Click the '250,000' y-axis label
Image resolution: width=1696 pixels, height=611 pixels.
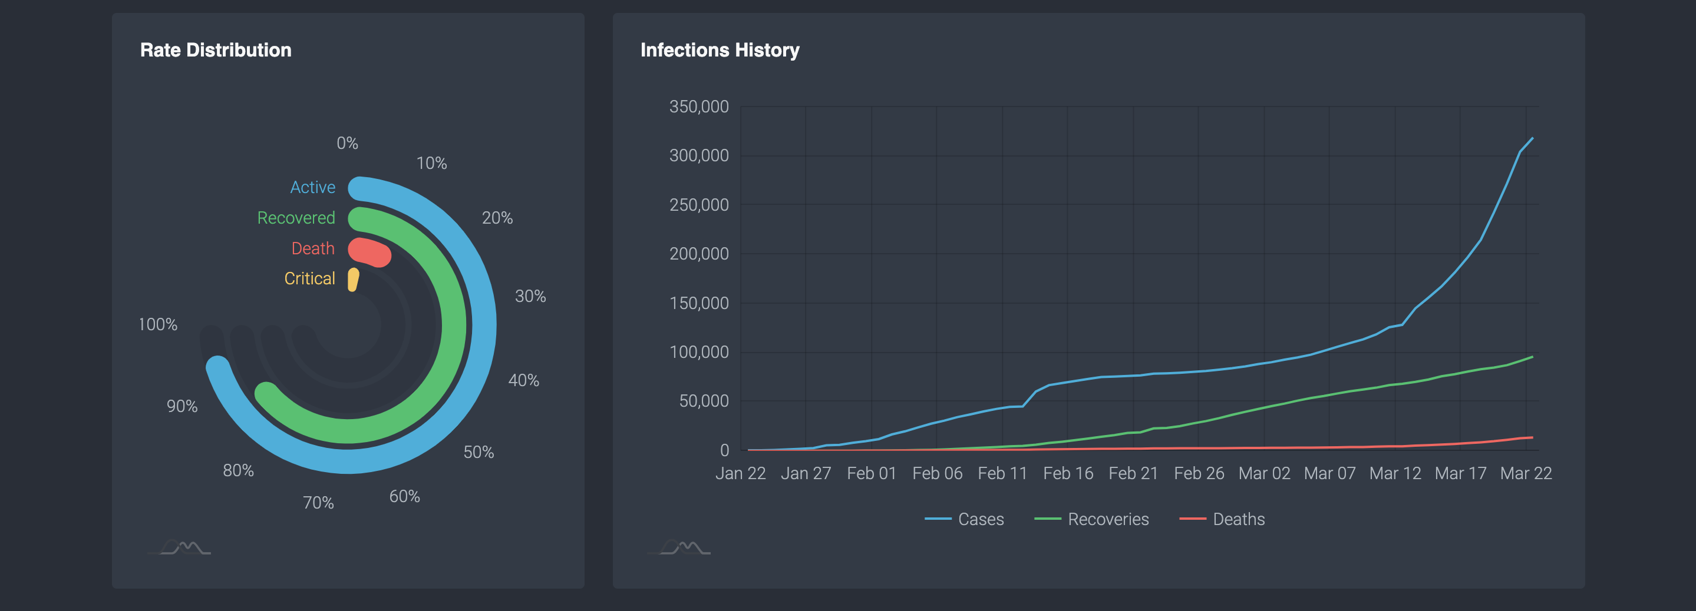point(698,205)
